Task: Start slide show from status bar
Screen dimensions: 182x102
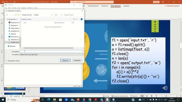Action: [156, 96]
